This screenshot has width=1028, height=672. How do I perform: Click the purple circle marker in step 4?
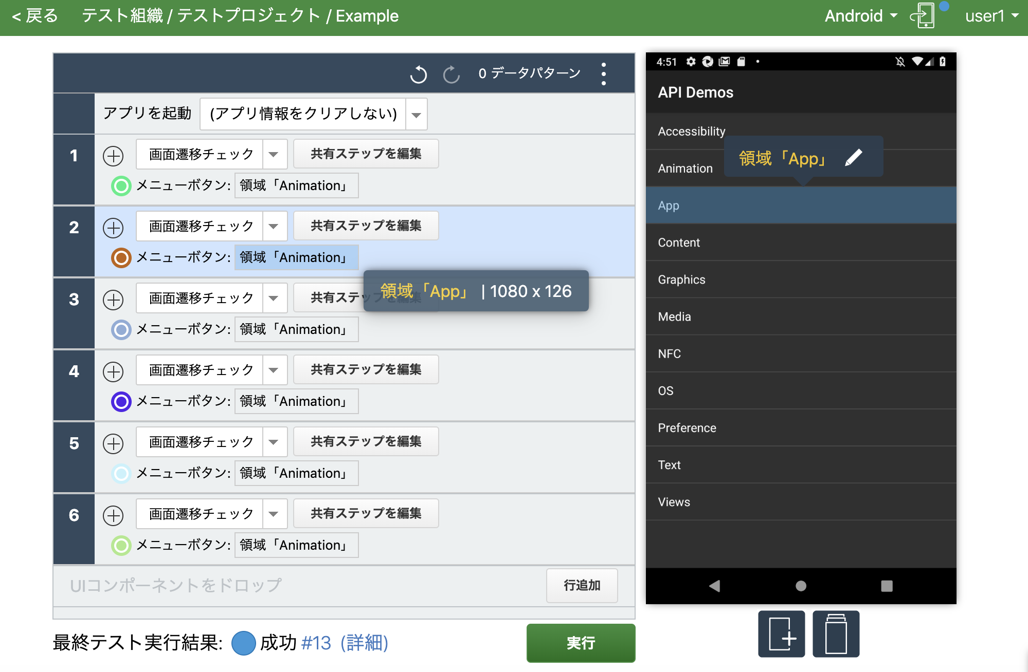click(121, 401)
